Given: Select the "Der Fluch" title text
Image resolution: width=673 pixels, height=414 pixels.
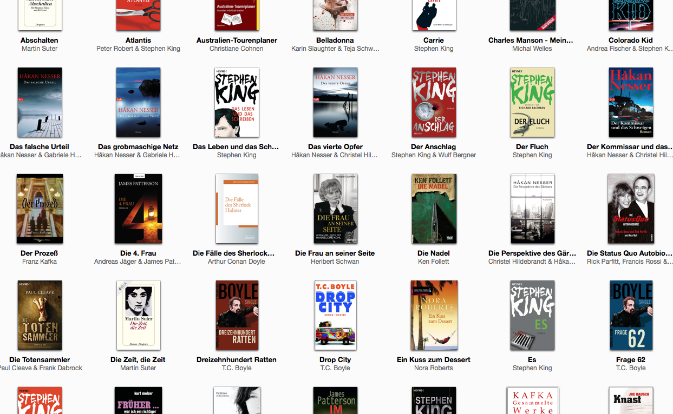Looking at the screenshot, I should pyautogui.click(x=532, y=146).
